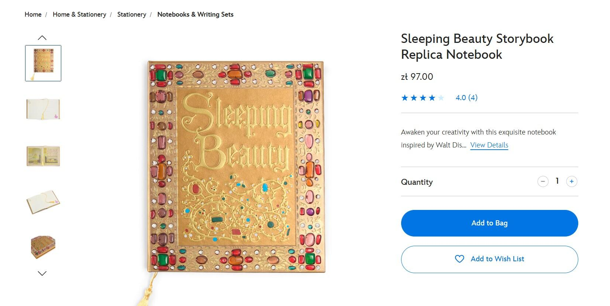Click the star rating icons

pyautogui.click(x=423, y=98)
